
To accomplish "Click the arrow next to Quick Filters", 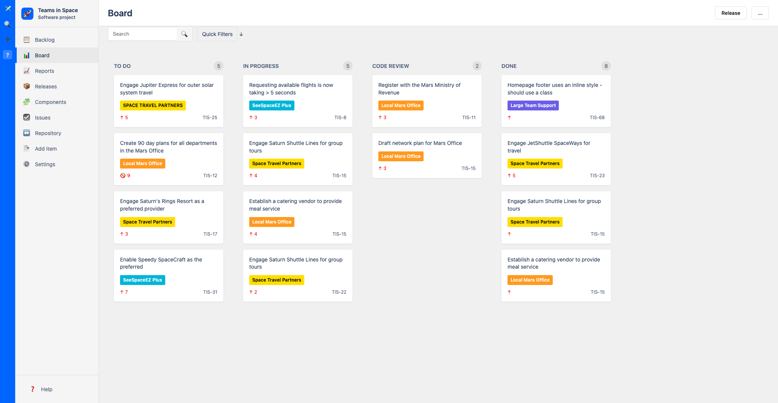I will point(241,34).
